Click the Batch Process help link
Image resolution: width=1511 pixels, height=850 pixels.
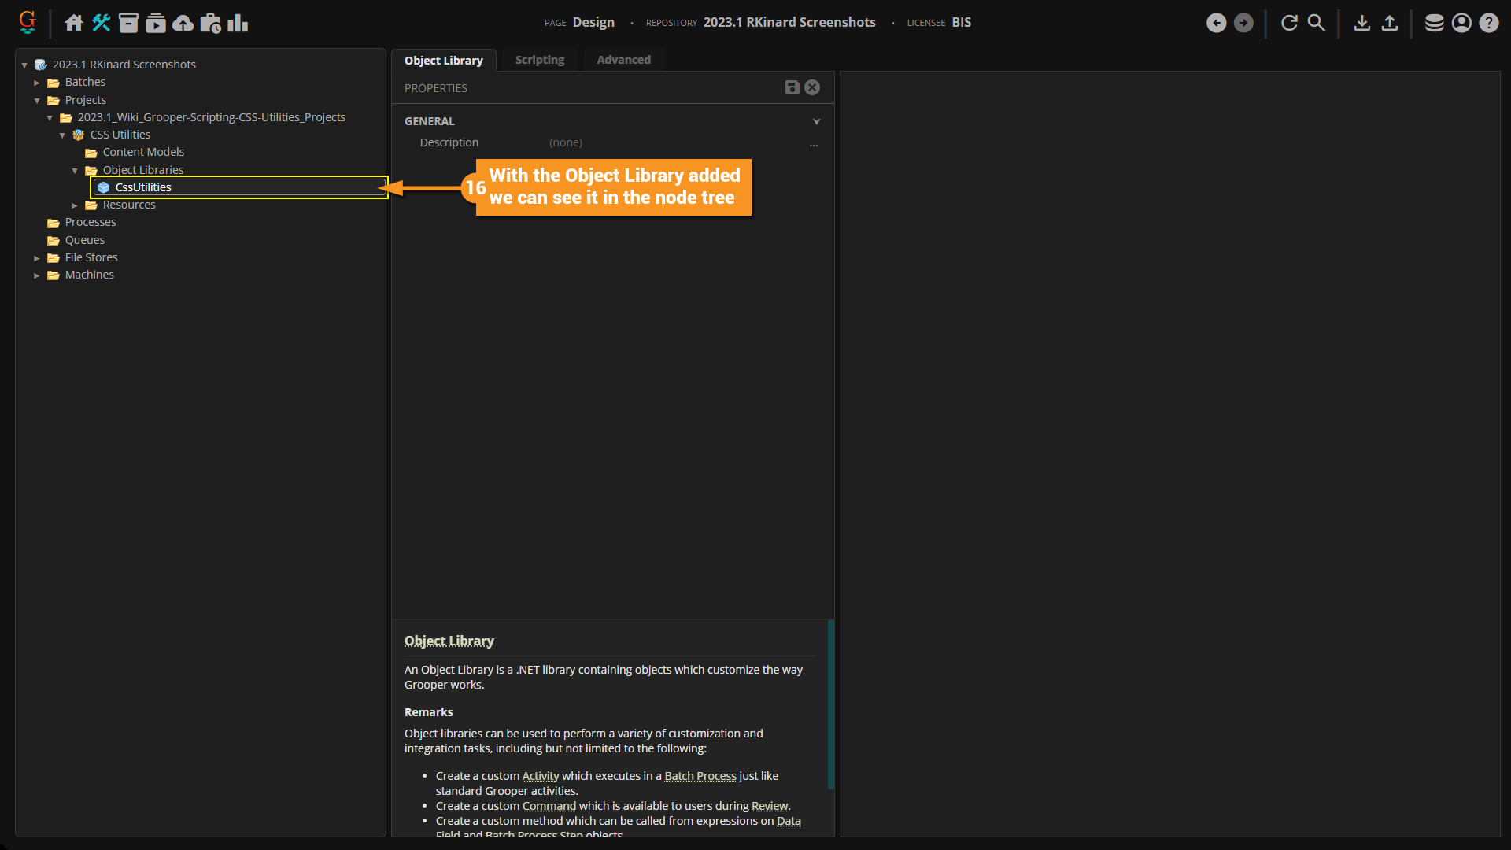[700, 776]
